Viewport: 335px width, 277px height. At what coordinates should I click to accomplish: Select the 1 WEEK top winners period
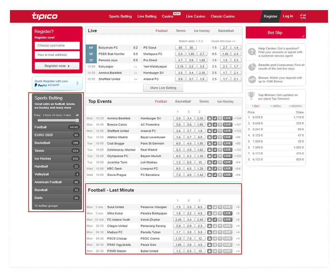pos(275,106)
